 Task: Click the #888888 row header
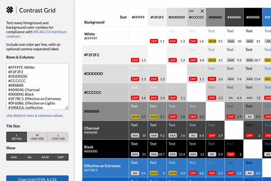pos(105,111)
